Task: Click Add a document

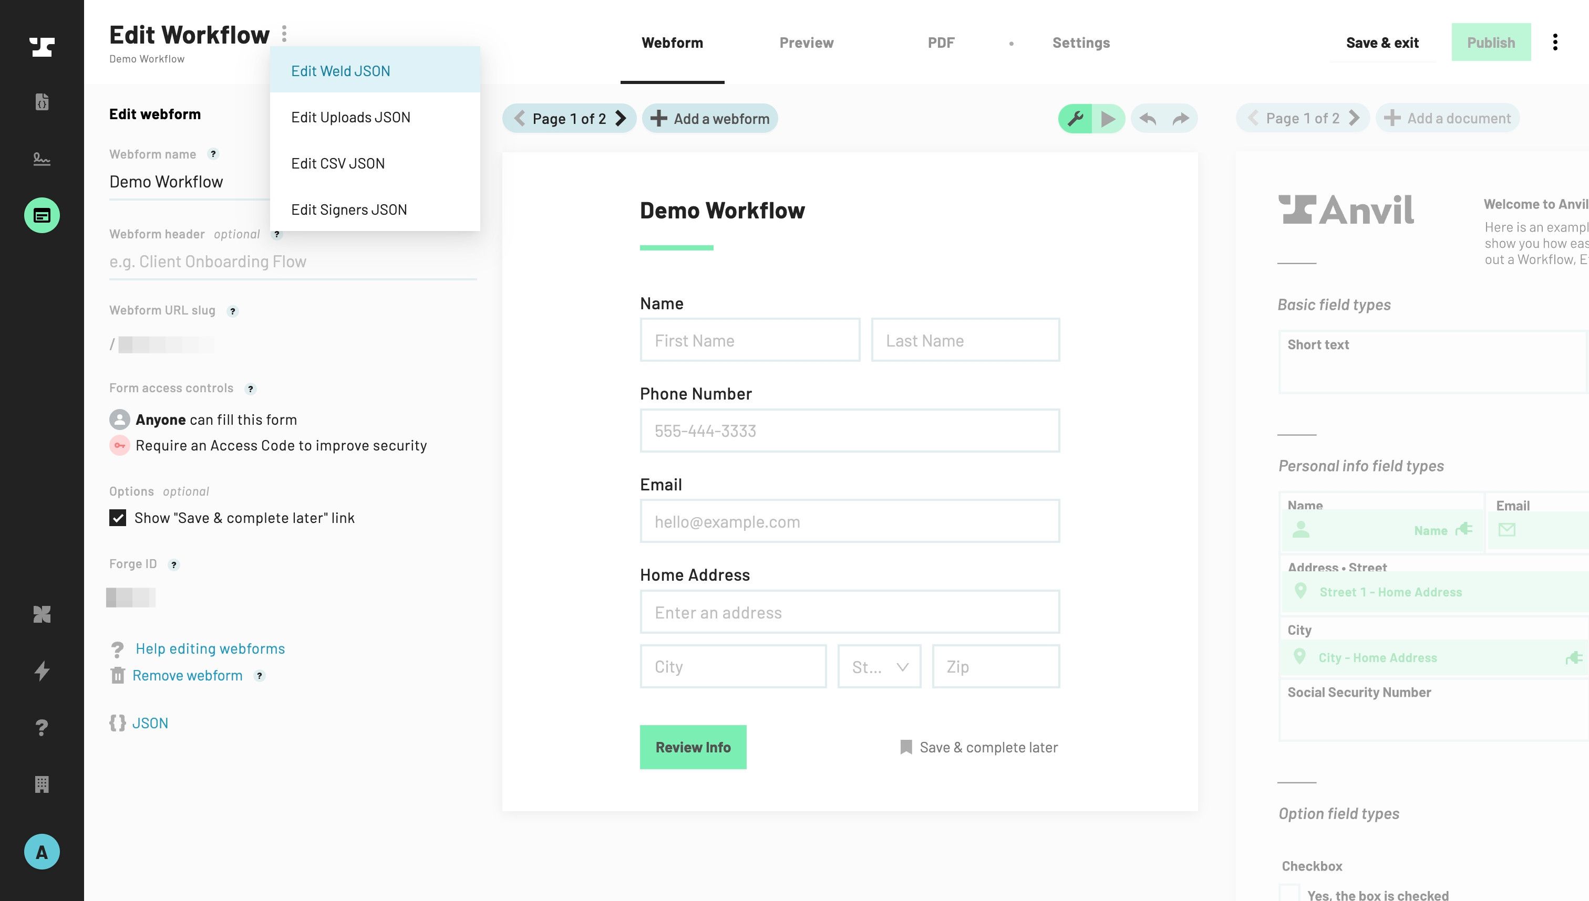Action: coord(1448,118)
